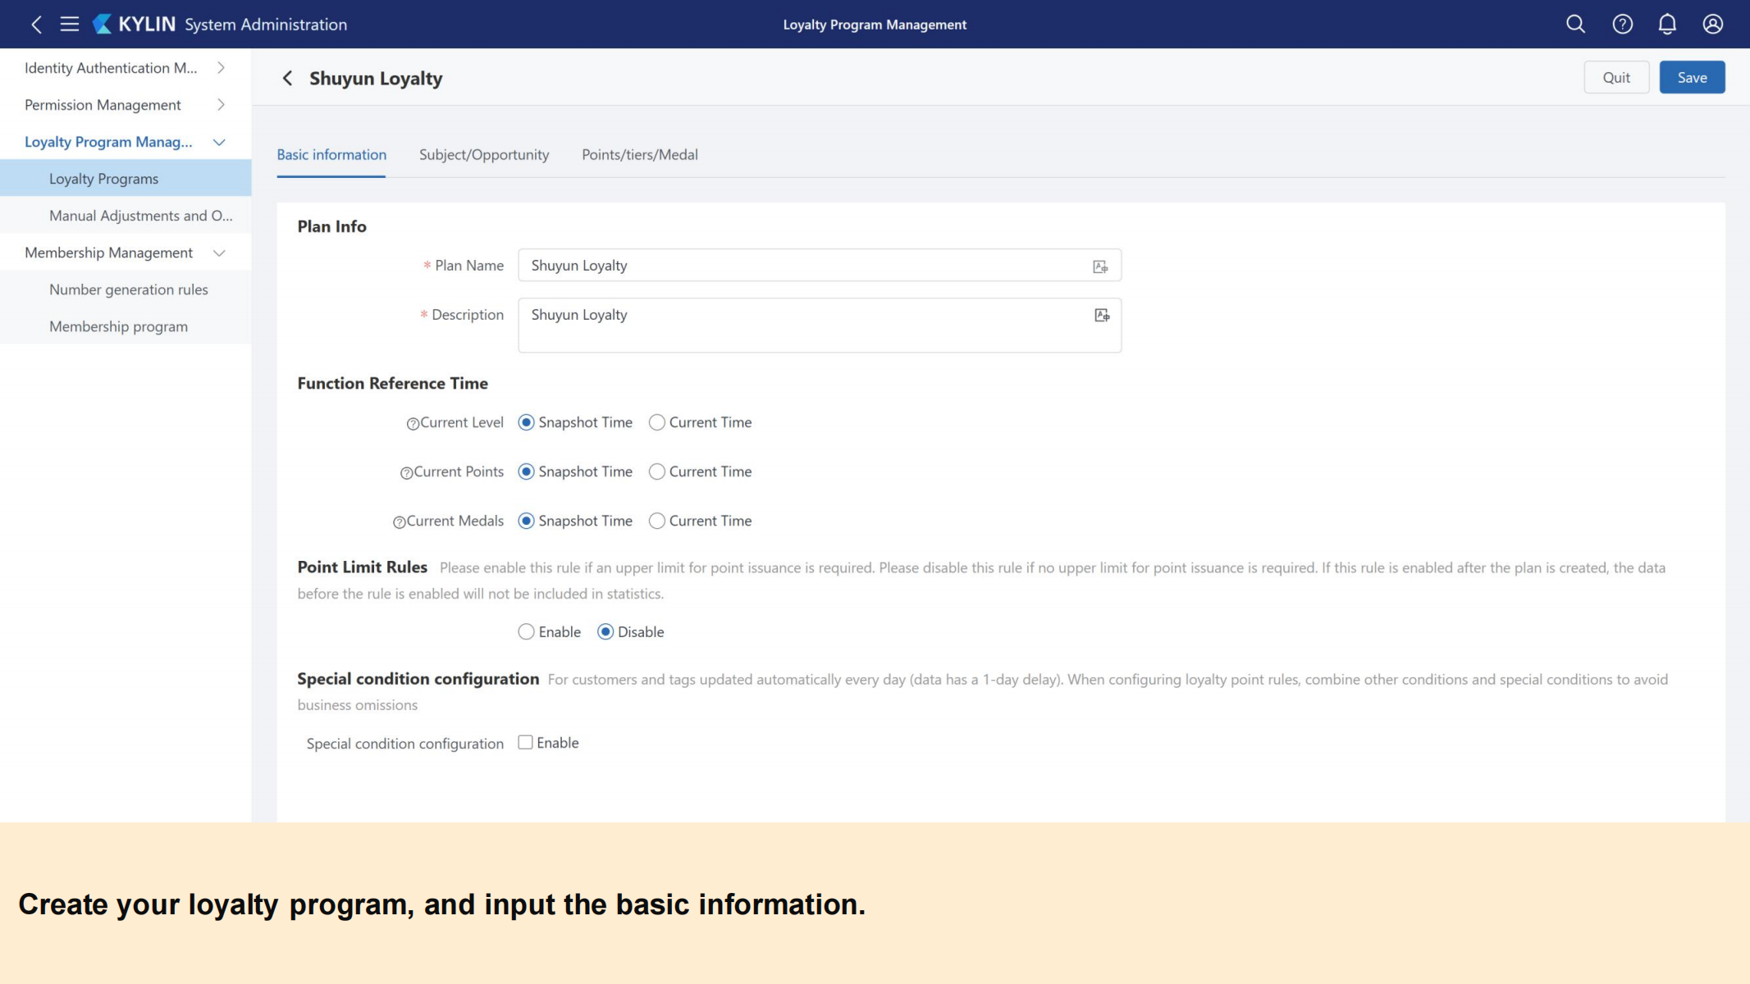Click translation icon in Plan Name field
1750x984 pixels.
1100,266
